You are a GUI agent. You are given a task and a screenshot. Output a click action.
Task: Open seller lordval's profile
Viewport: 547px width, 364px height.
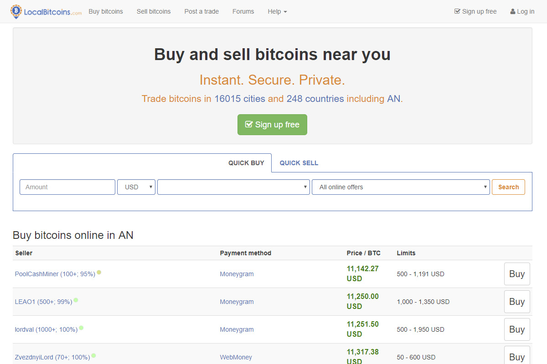[46, 329]
